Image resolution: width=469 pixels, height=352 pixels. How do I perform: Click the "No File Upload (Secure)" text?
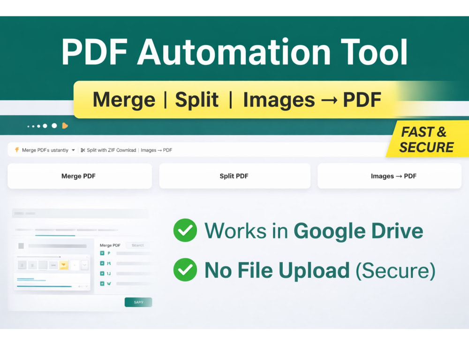click(320, 270)
